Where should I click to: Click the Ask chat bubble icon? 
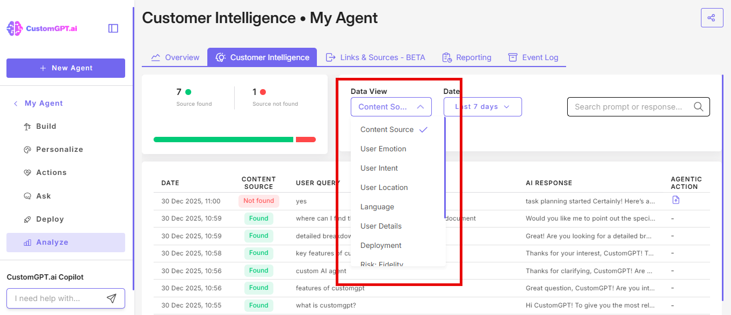pos(27,196)
